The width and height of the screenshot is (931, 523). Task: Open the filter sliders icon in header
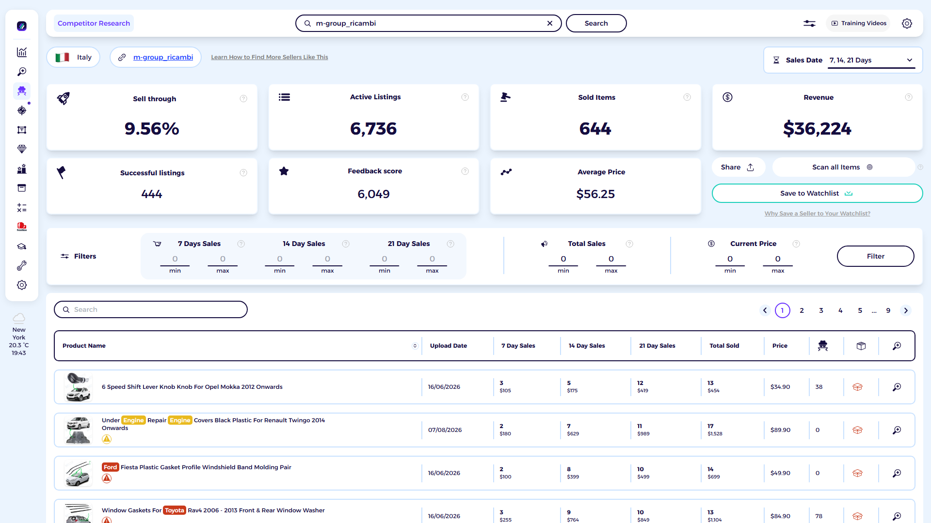coord(809,23)
